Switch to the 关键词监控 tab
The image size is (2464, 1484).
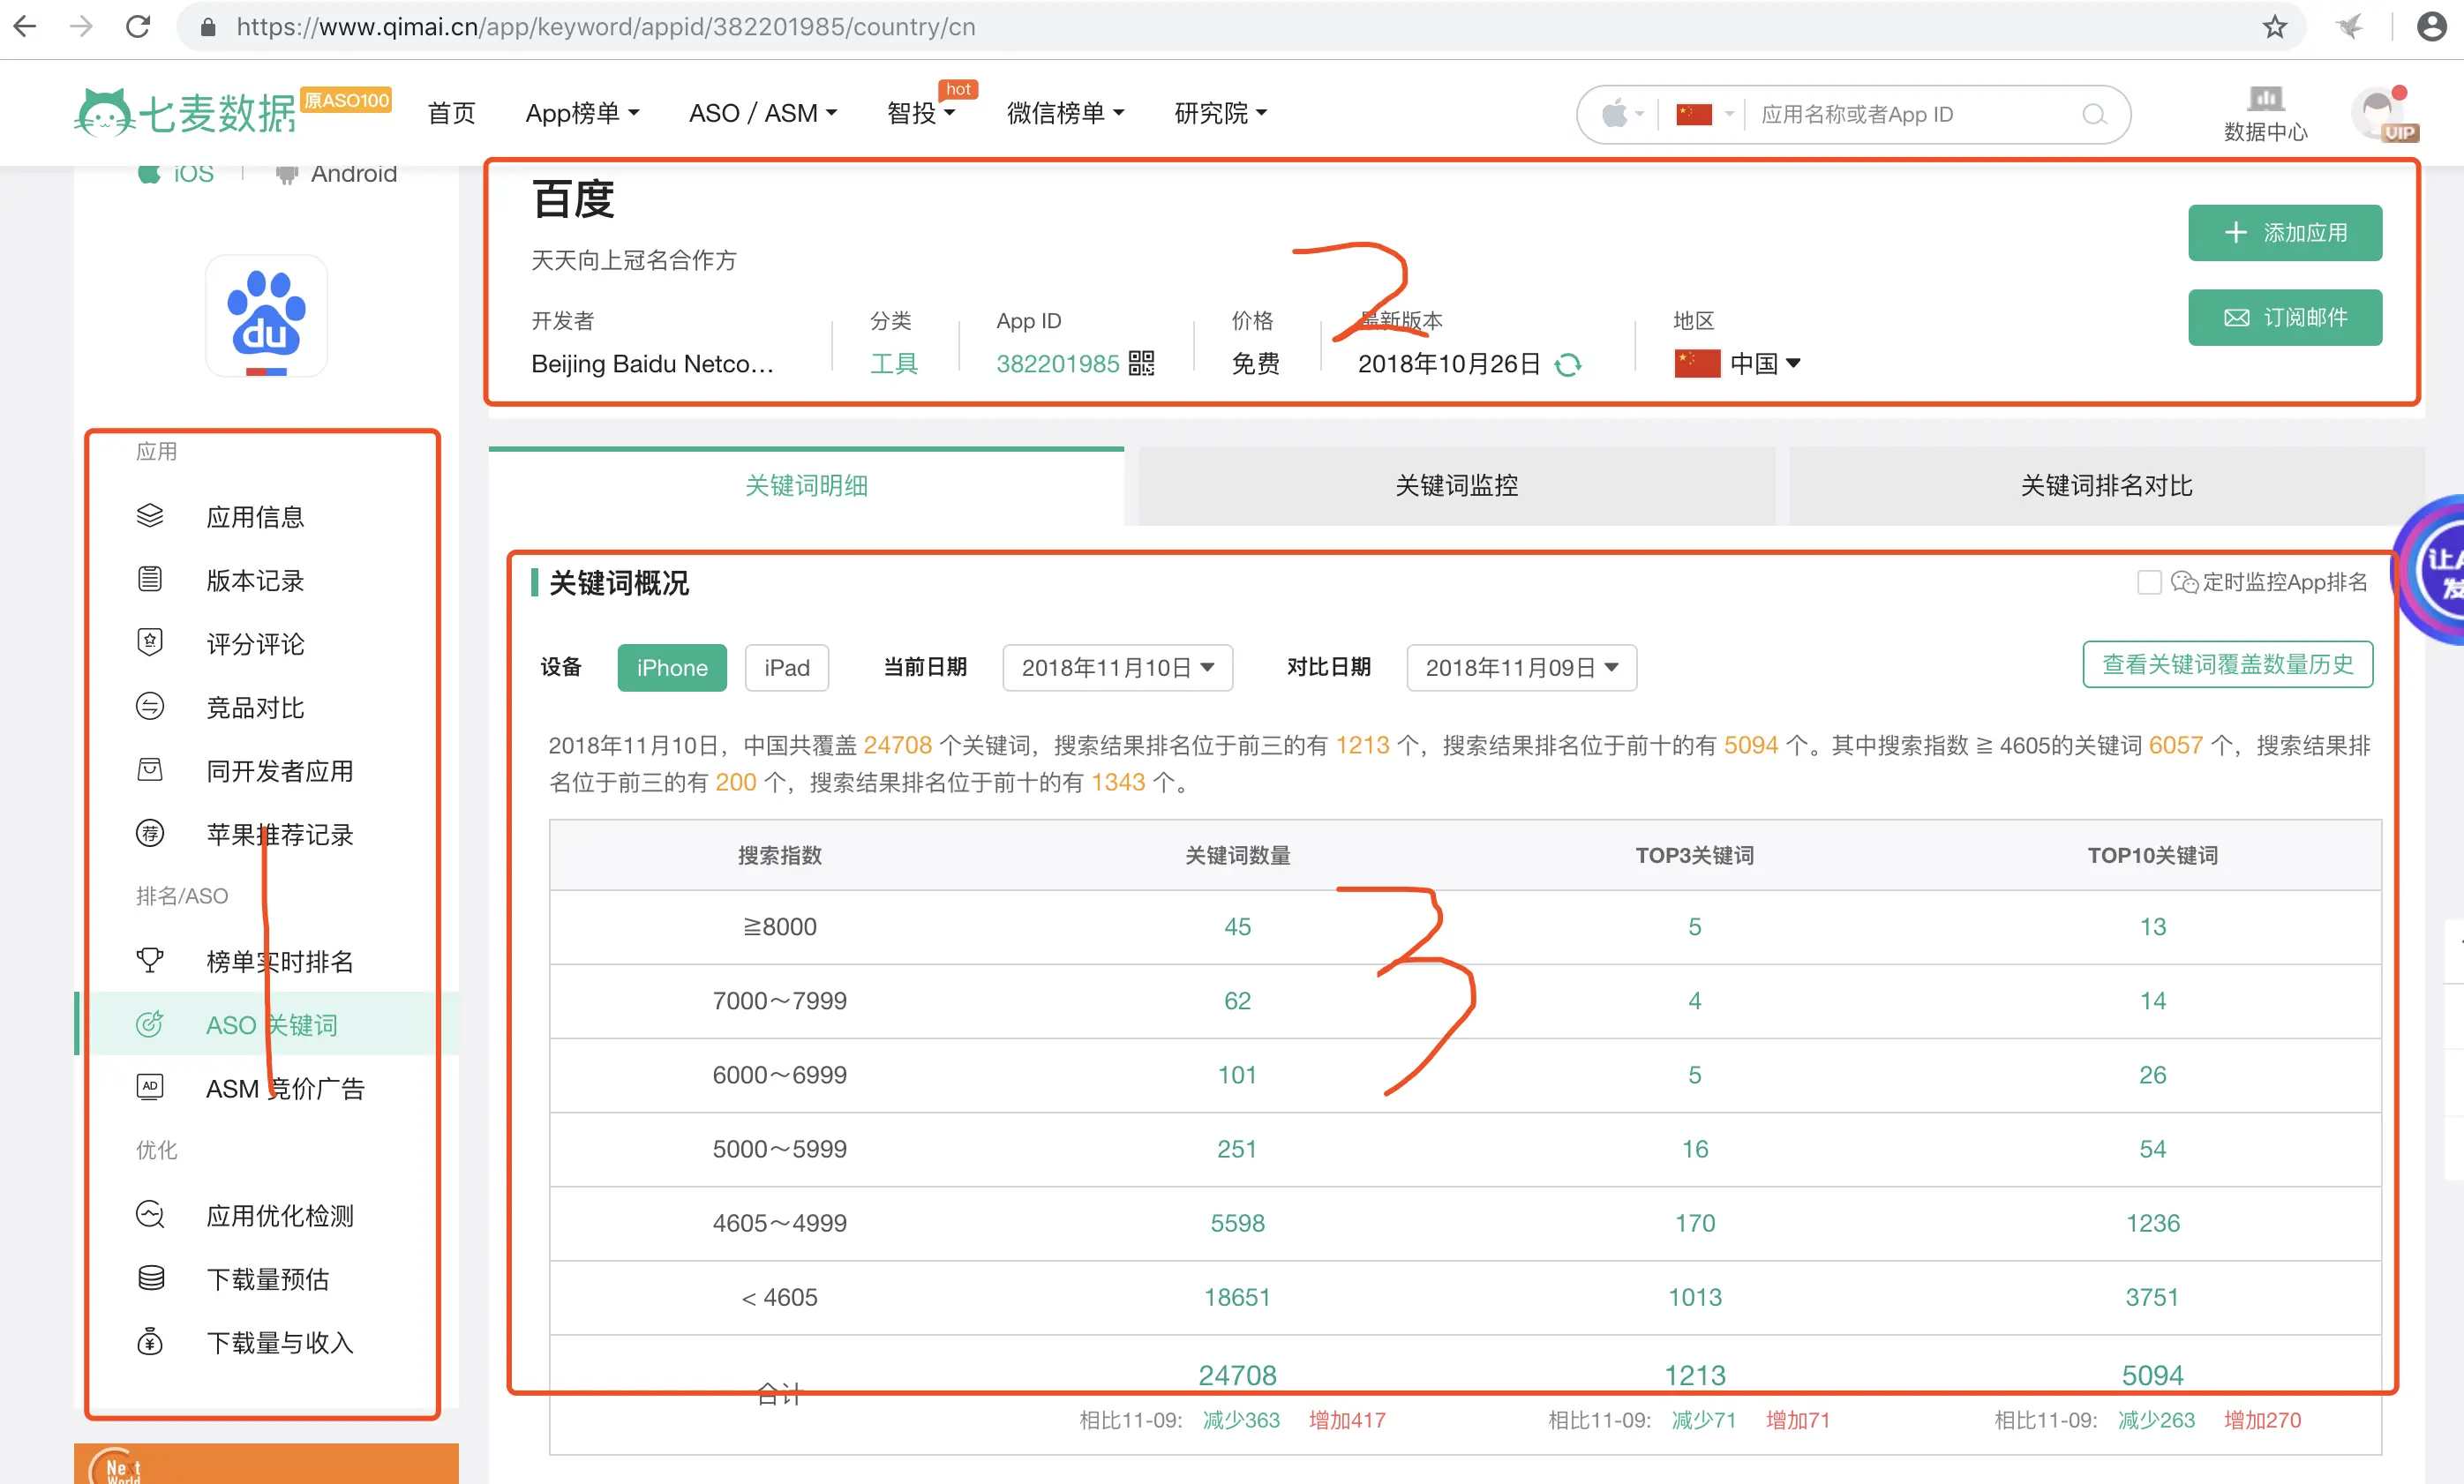click(x=1456, y=486)
